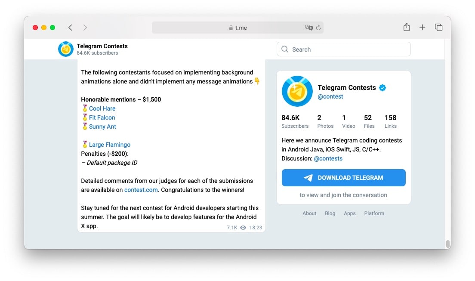
Task: Click the t.me address bar
Action: point(238,28)
